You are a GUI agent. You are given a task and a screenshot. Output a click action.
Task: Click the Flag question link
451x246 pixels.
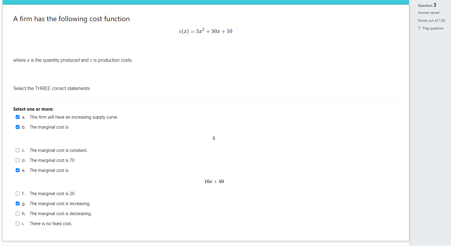(433, 28)
